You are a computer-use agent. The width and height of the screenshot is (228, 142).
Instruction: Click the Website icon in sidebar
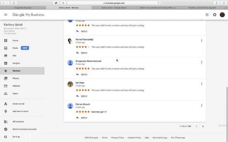click(6, 86)
